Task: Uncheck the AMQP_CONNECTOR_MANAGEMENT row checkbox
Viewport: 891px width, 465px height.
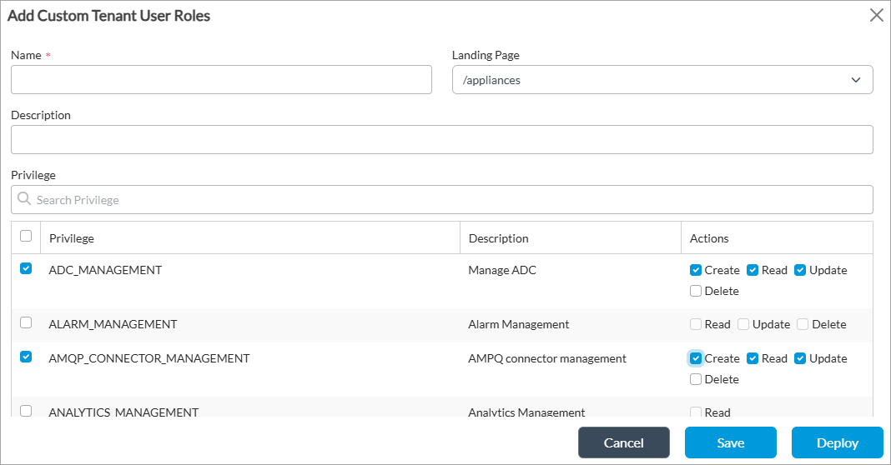Action: click(x=26, y=357)
